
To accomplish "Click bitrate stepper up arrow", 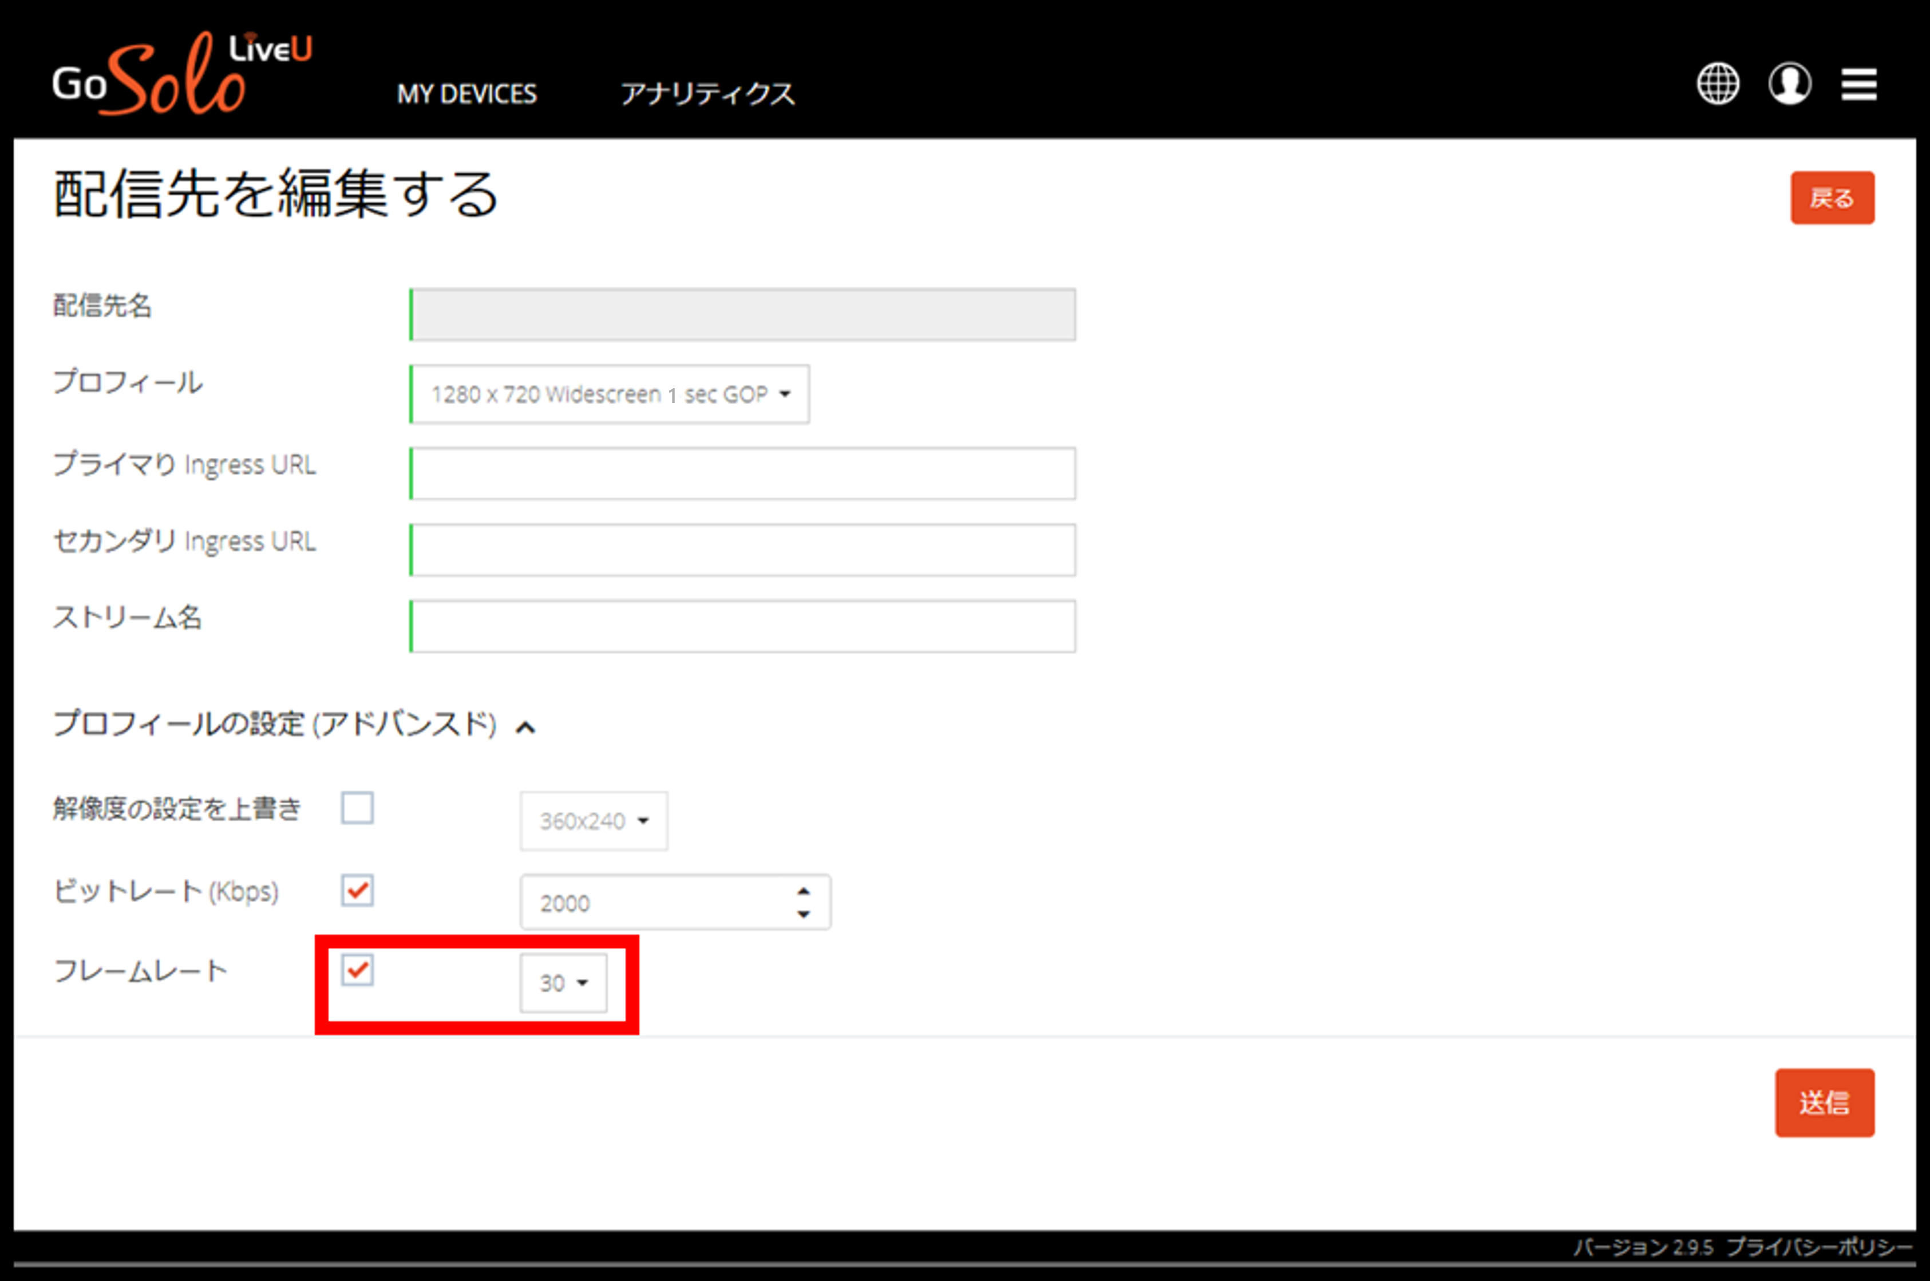I will click(x=804, y=891).
